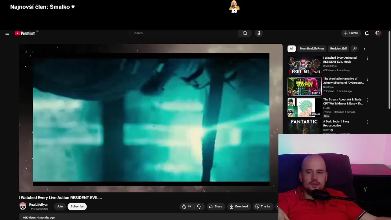Click the '140K views 4 months ago' description text
391x220 pixels.
(x=38, y=218)
